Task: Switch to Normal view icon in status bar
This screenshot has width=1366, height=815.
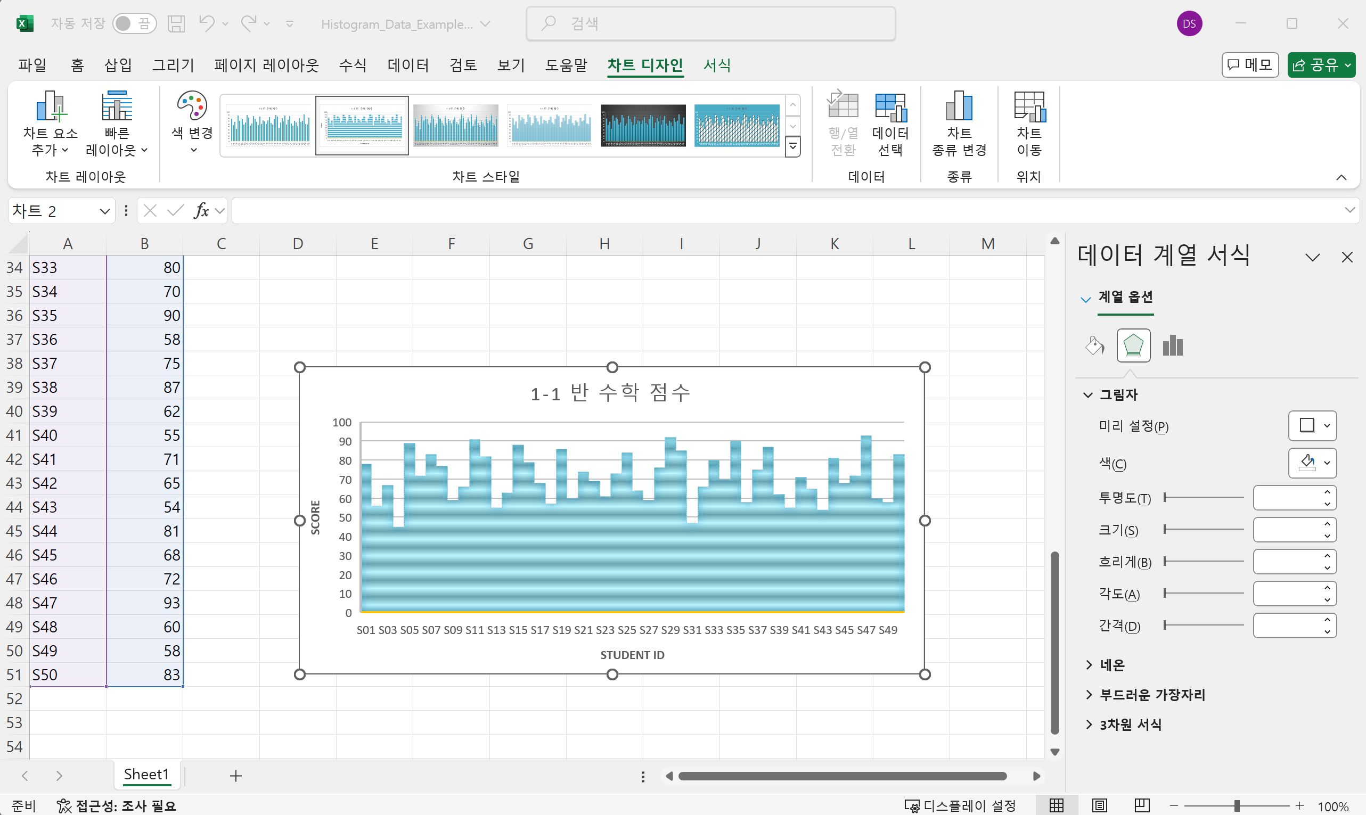Action: 1057,805
